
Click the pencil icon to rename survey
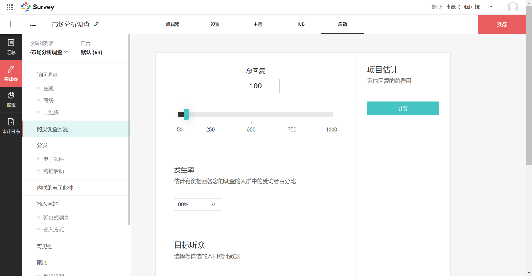96,24
